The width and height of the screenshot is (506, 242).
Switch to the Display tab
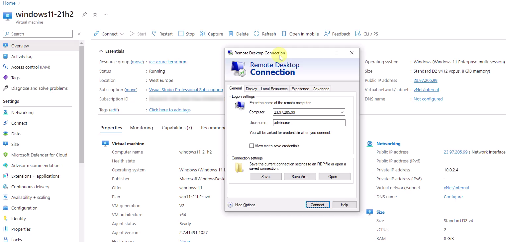click(x=251, y=89)
